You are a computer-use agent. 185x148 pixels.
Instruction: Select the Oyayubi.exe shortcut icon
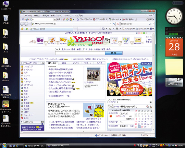[x=6, y=107]
